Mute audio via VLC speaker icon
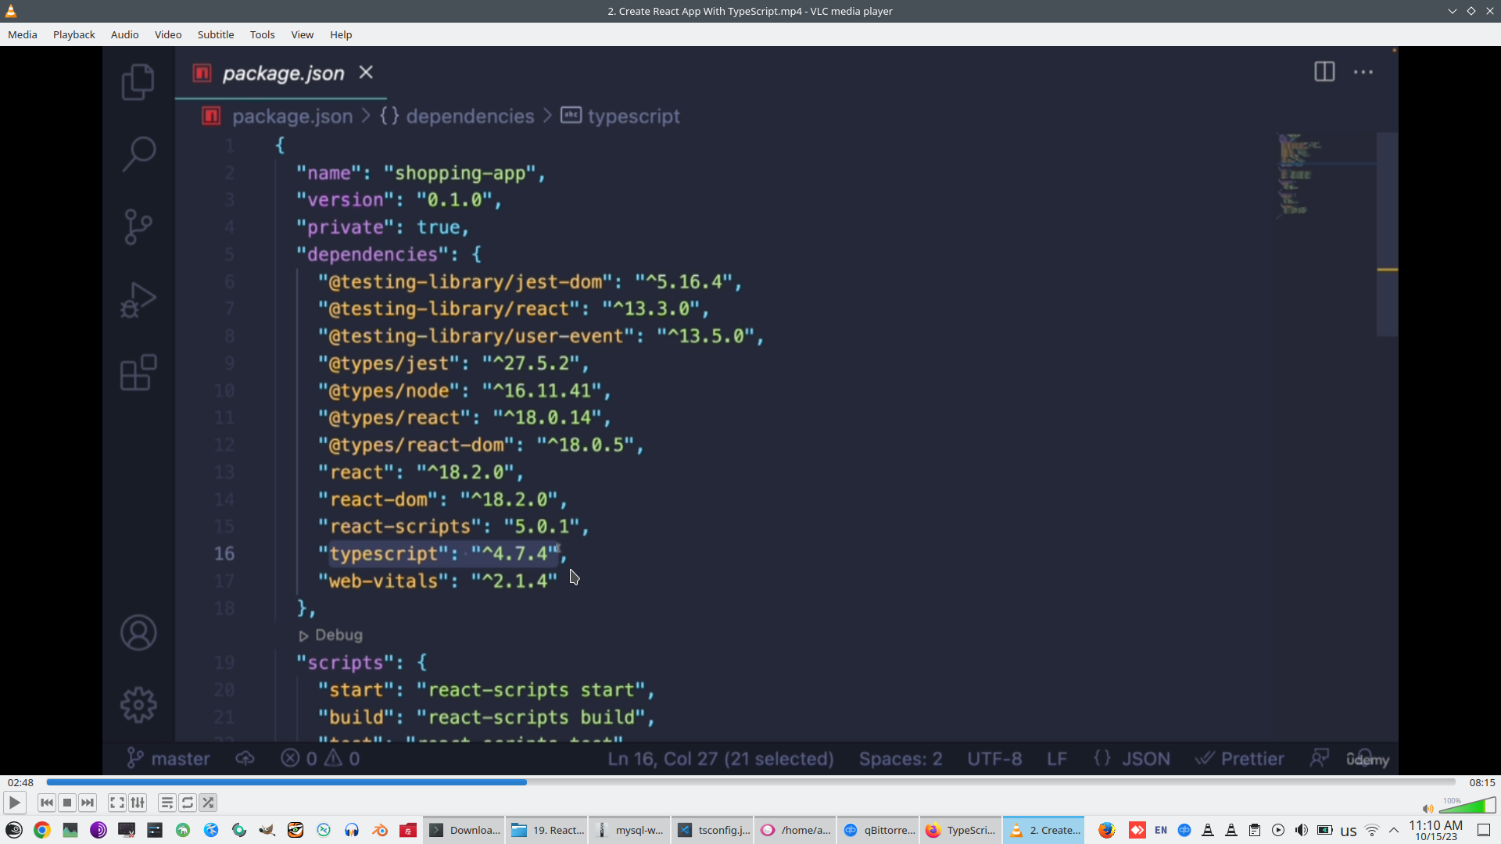1501x844 pixels. (x=1428, y=809)
